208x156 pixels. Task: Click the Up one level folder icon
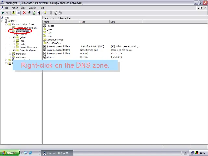click(14, 13)
